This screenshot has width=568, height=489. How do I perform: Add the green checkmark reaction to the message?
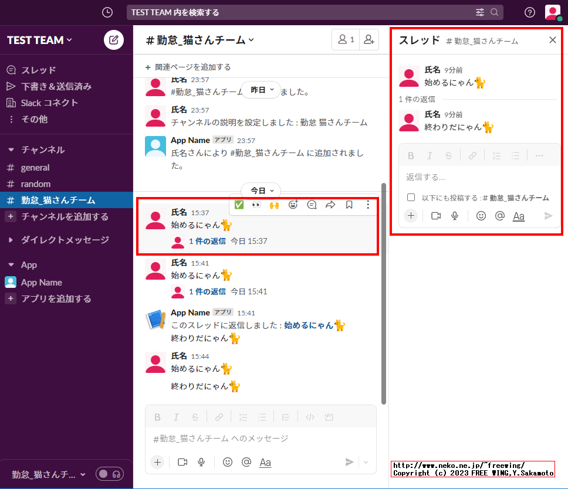[238, 205]
